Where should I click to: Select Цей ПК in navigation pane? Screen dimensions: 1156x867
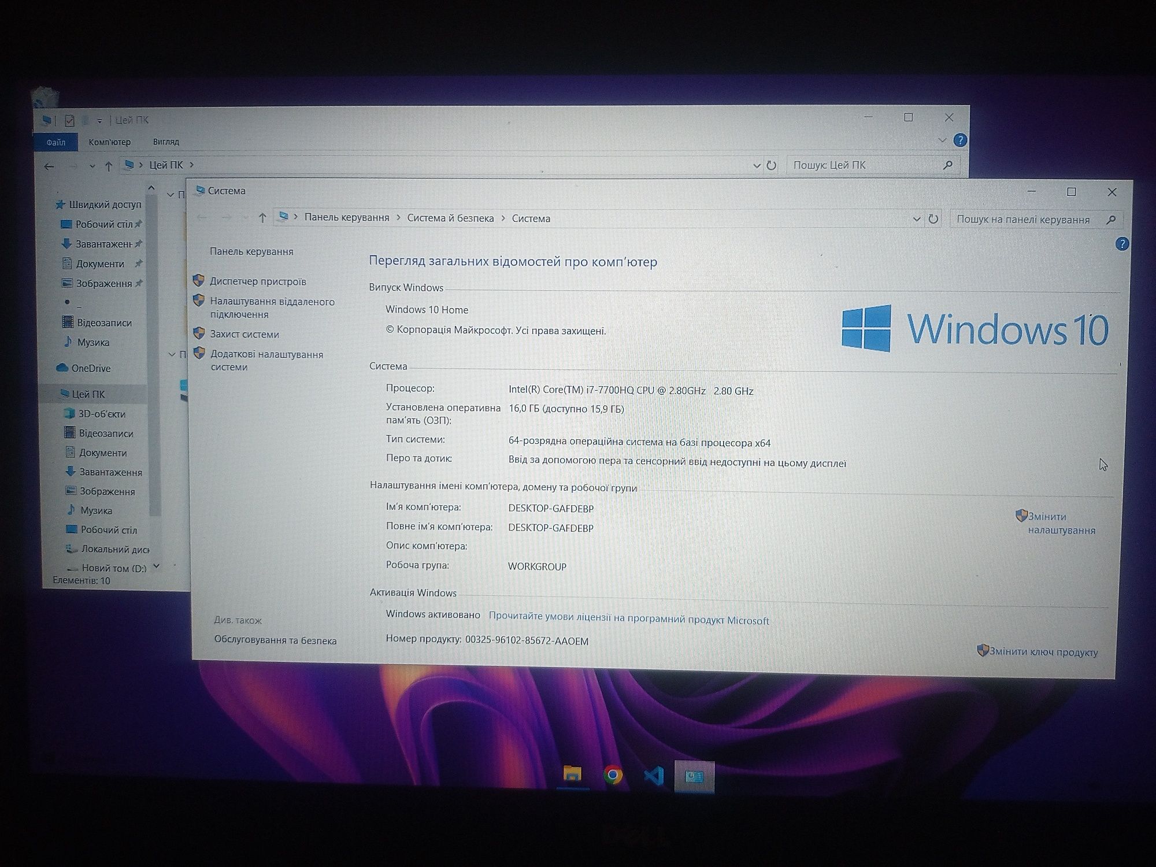pyautogui.click(x=83, y=394)
